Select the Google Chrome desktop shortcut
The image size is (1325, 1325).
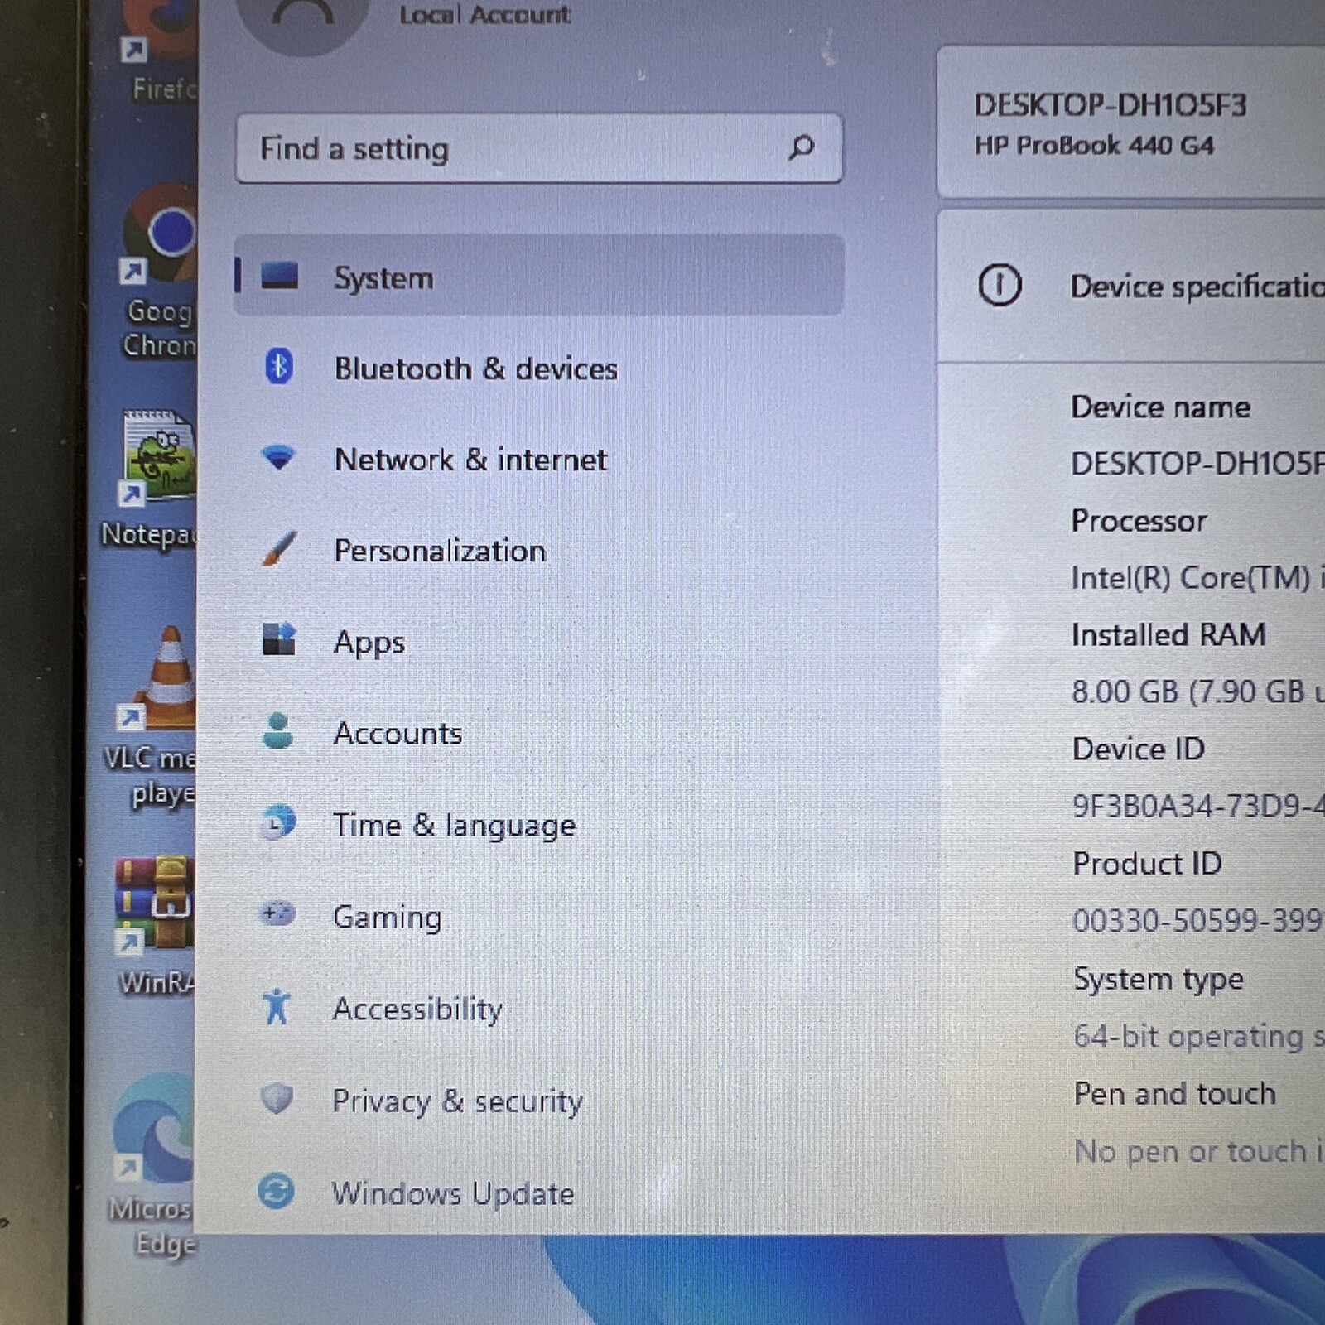point(160,273)
